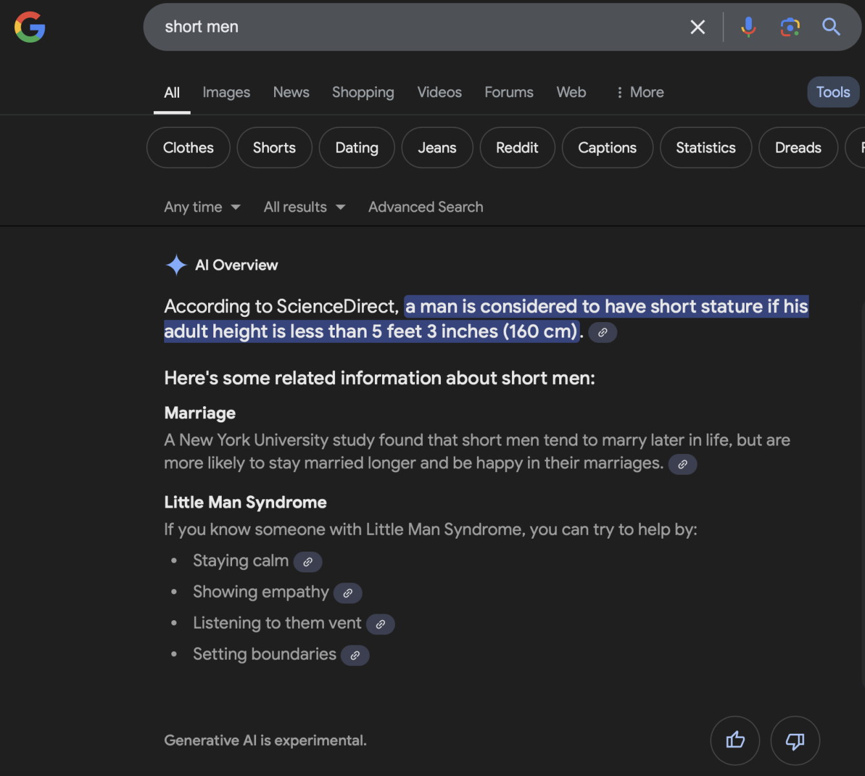Click the Marriage heading

coord(200,413)
